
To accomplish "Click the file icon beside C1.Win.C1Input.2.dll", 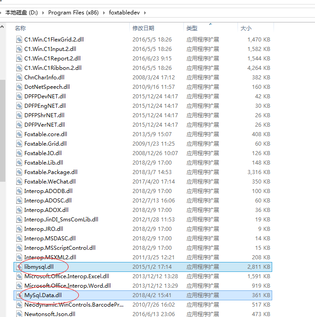I will click(x=19, y=49).
